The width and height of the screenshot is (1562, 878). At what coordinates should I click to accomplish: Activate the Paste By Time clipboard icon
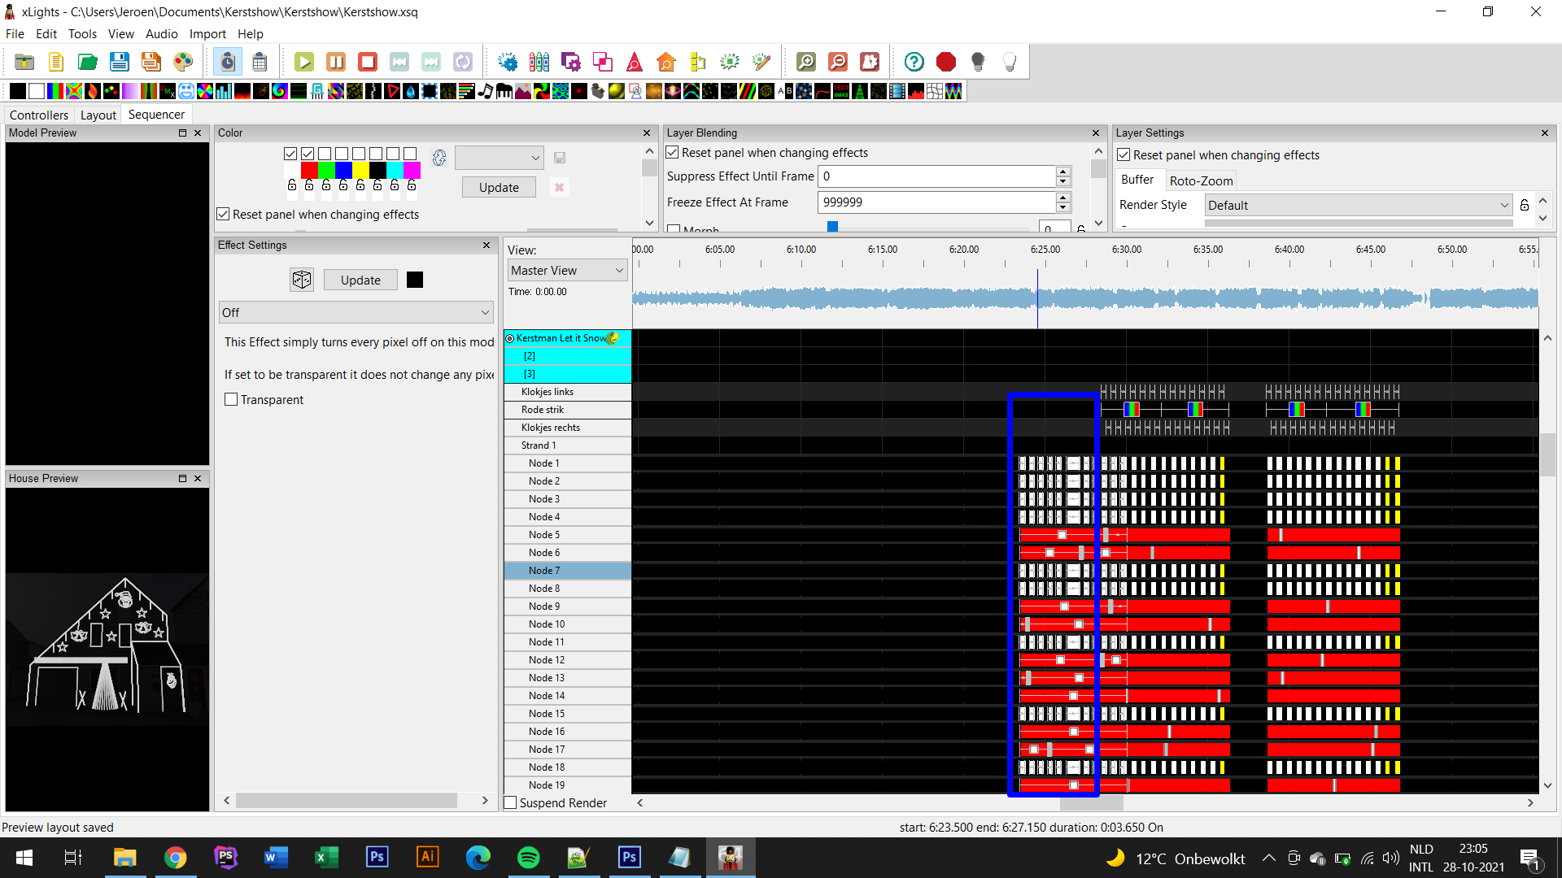tap(227, 61)
